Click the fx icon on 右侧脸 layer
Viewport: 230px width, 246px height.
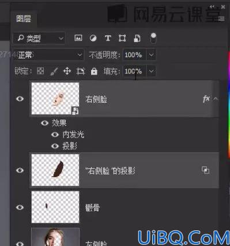(x=206, y=99)
